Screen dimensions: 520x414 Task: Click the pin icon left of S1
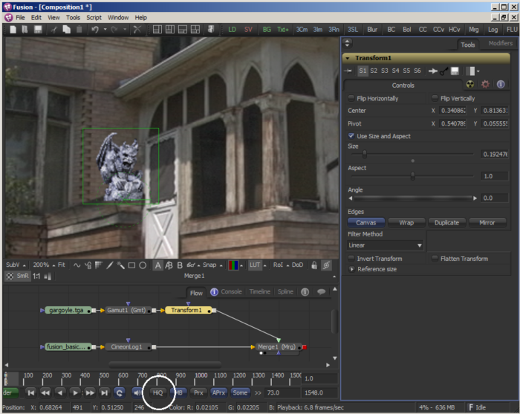[x=348, y=71]
